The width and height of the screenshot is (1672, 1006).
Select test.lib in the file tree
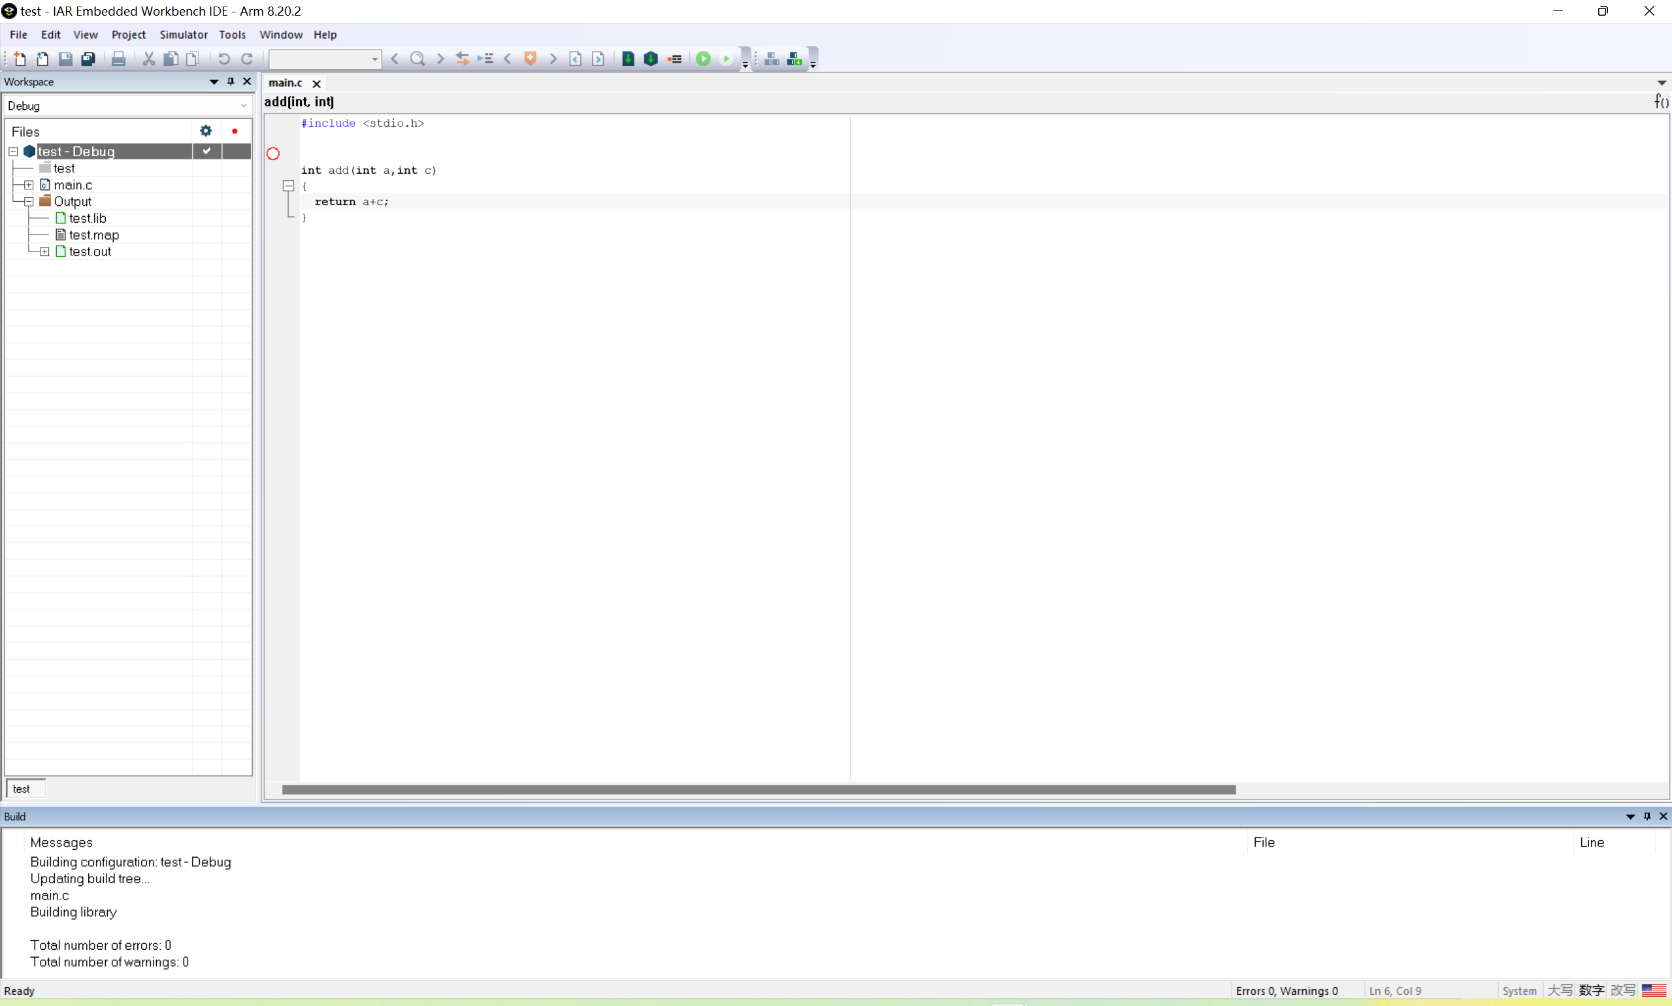pos(88,218)
